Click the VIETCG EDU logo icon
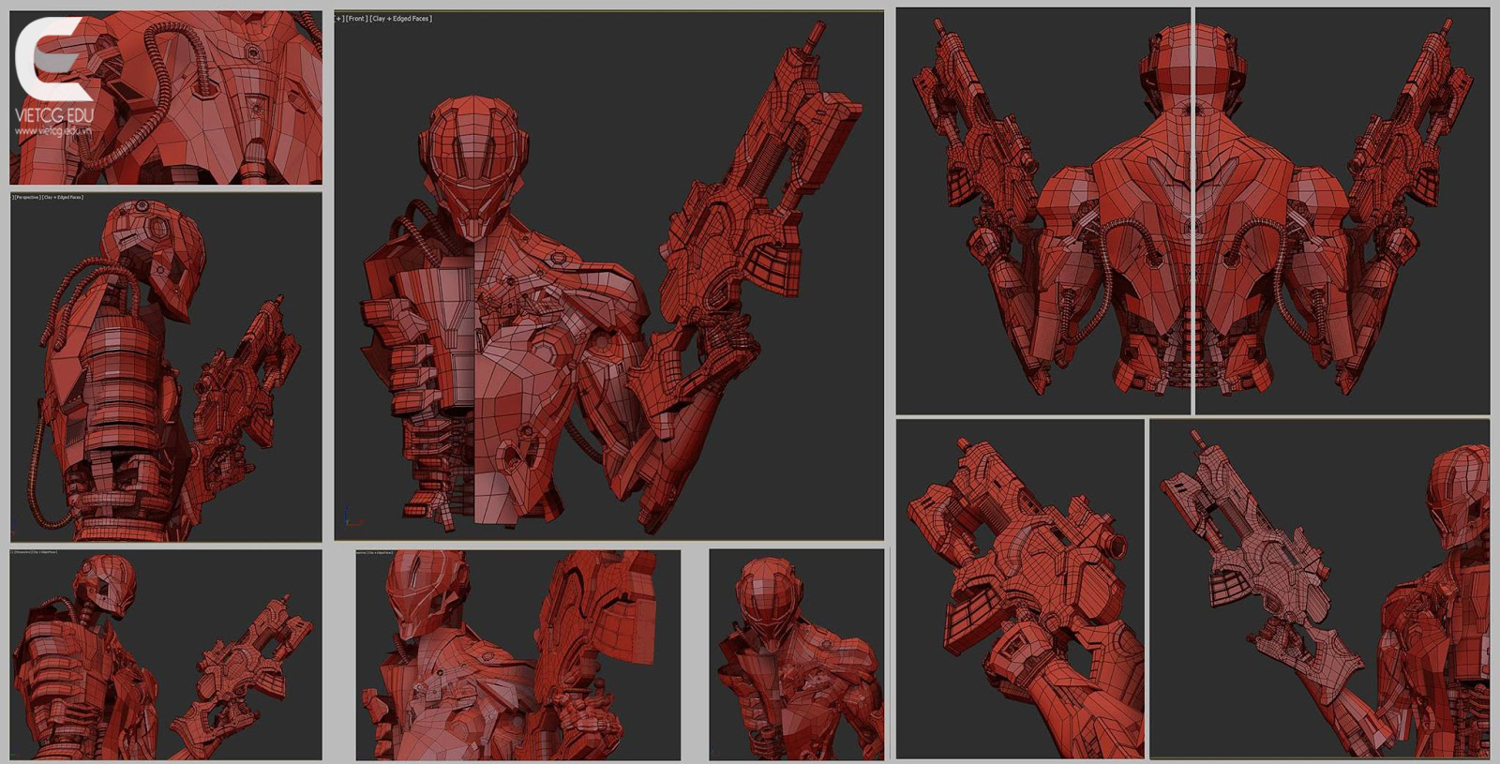Viewport: 1500px width, 764px height. tap(52, 58)
